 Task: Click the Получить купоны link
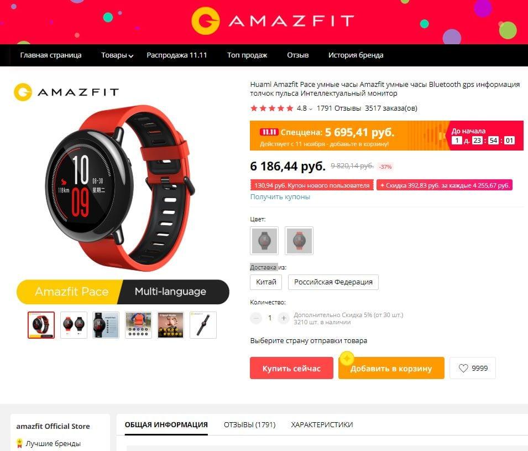click(x=280, y=197)
